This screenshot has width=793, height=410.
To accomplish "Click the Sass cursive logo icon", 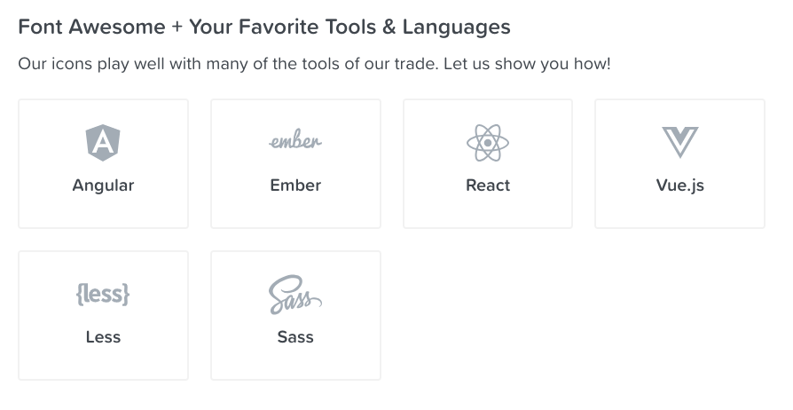I will 295,295.
